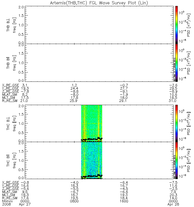The height and width of the screenshot is (207, 194).
Task: Click the black trace line in THC B⊥ panel
Action: [x=92, y=139]
